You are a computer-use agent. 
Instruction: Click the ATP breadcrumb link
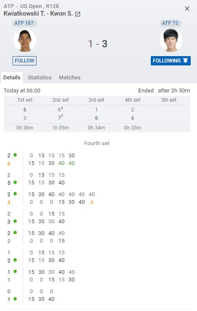pyautogui.click(x=9, y=6)
